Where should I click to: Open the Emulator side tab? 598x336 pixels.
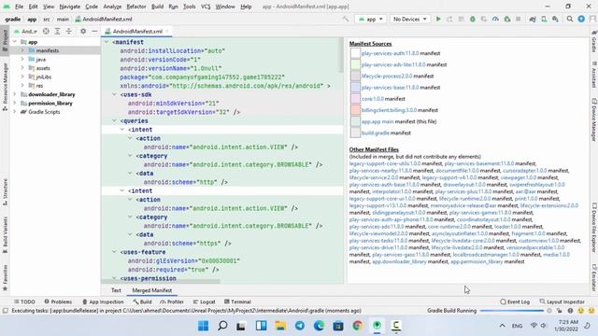(x=594, y=278)
